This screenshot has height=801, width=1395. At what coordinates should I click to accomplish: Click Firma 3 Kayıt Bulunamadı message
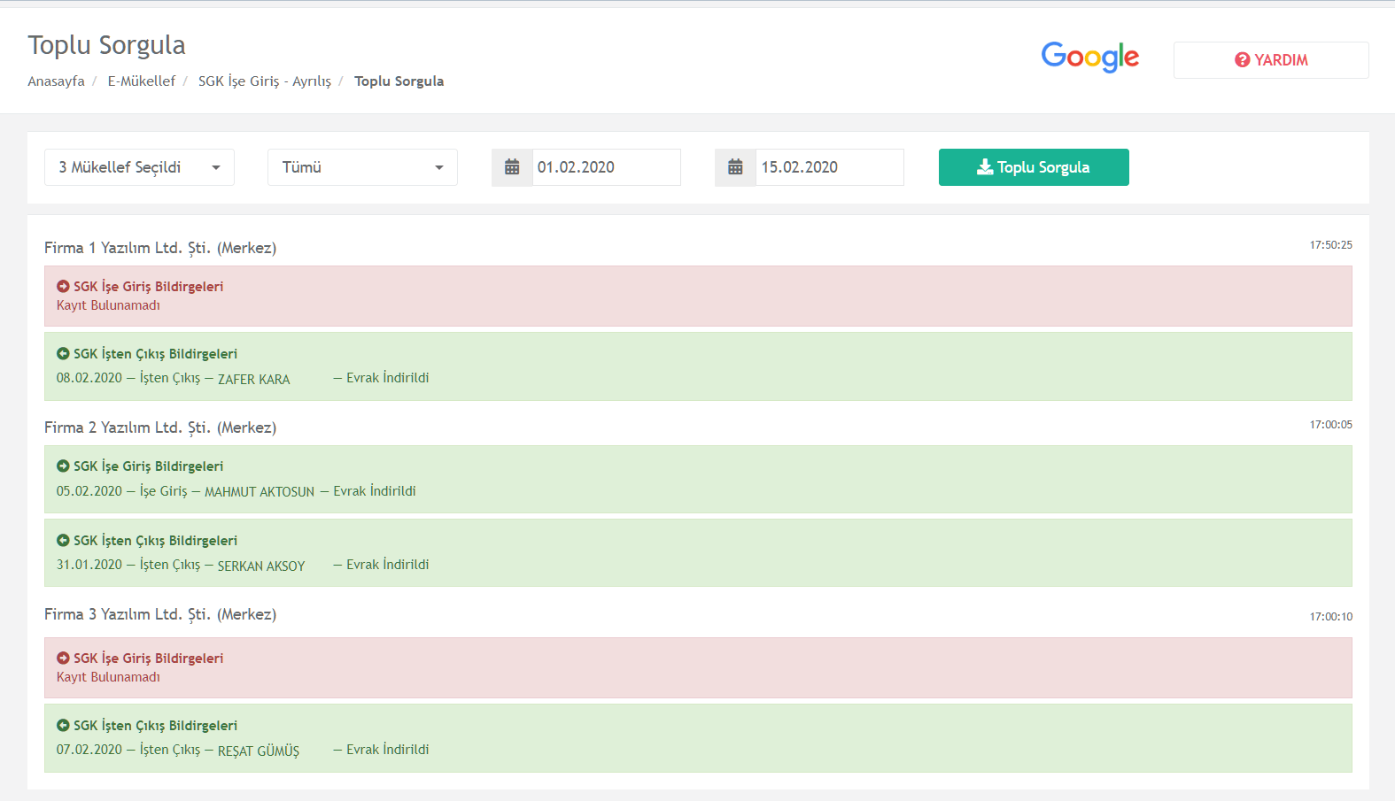(108, 677)
